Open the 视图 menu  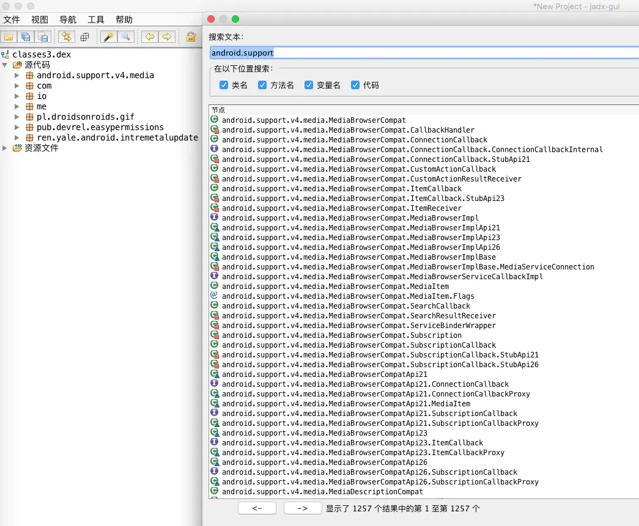pos(40,20)
